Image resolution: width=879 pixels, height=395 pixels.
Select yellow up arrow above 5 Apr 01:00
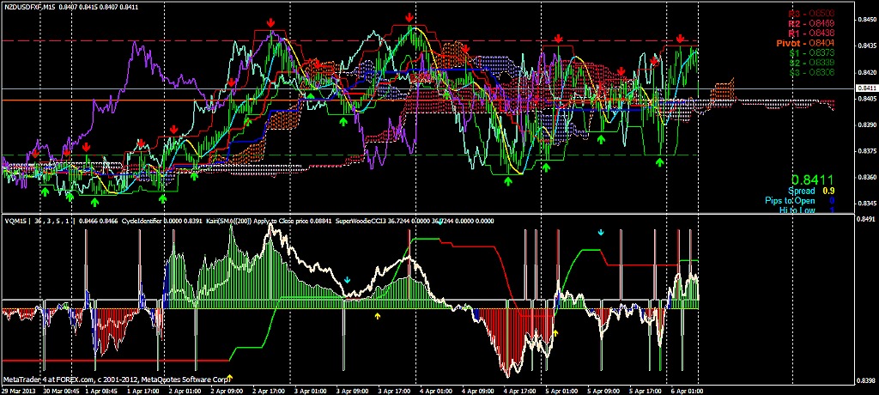tap(555, 331)
